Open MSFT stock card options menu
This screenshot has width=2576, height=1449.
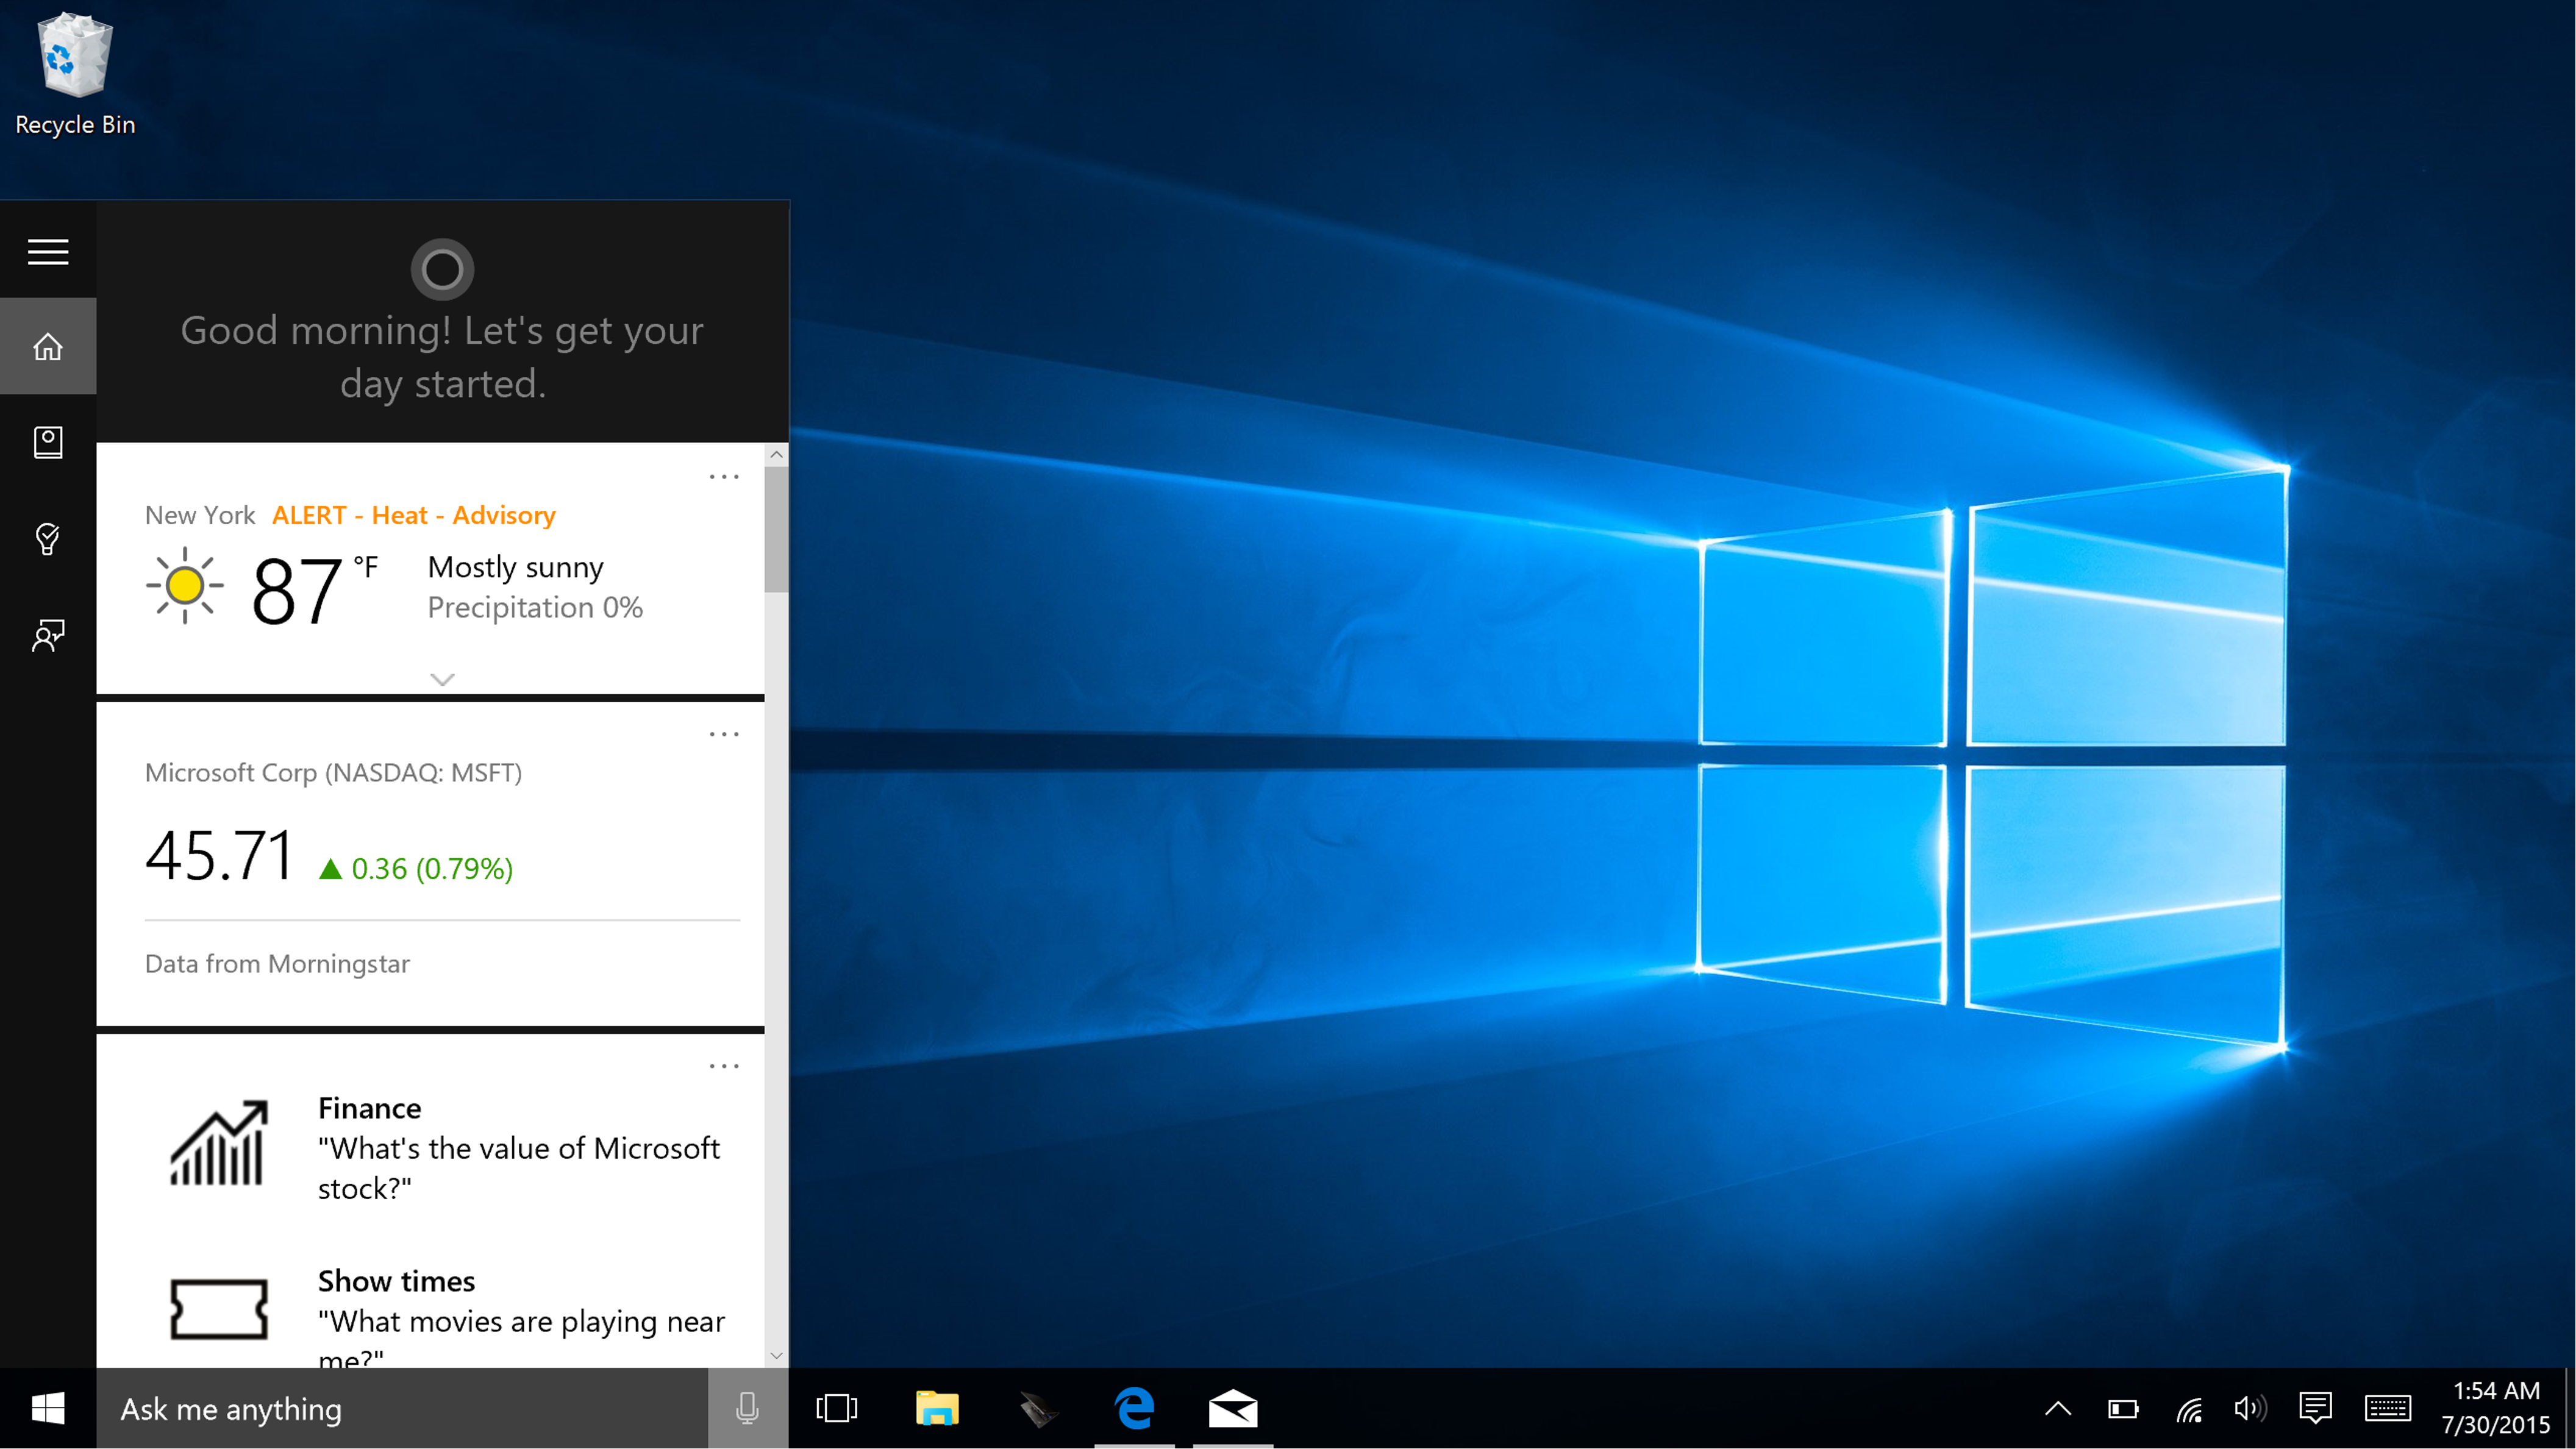tap(724, 734)
